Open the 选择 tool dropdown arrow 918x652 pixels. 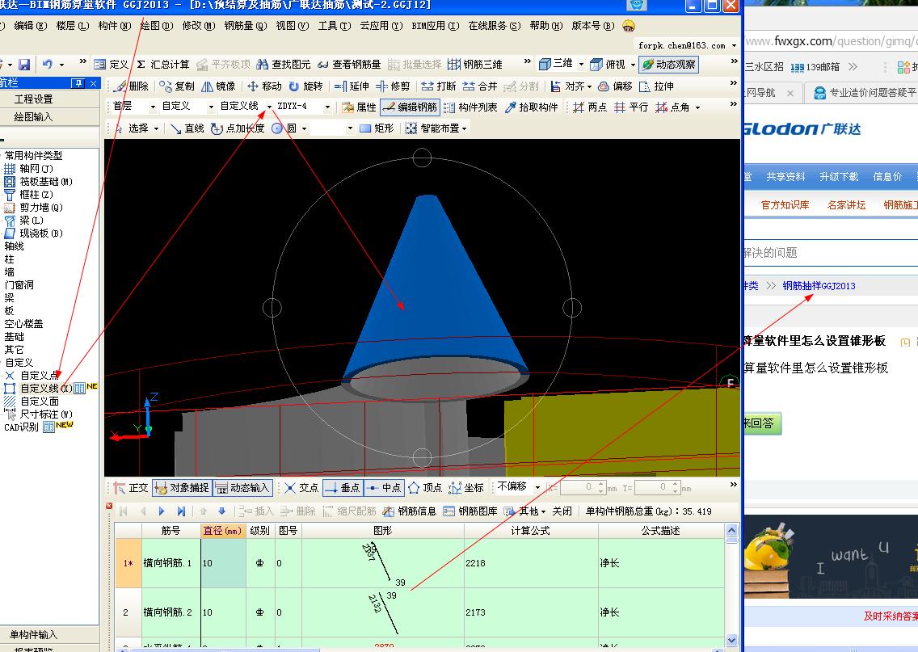pyautogui.click(x=156, y=128)
